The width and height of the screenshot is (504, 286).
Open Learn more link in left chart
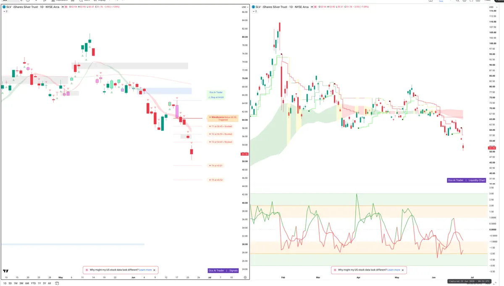click(x=145, y=270)
